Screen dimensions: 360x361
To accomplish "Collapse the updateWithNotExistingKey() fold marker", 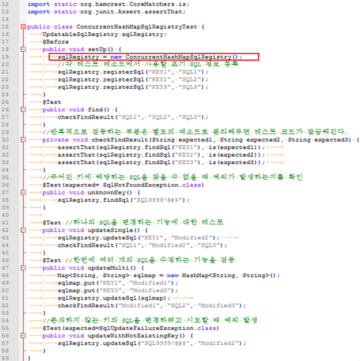I will [x=23, y=336].
